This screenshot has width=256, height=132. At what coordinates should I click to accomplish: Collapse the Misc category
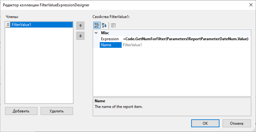tap(96, 33)
